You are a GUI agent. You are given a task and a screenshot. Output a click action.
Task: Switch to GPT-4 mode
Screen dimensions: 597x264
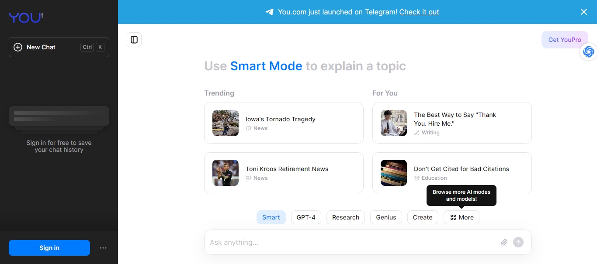tap(306, 217)
